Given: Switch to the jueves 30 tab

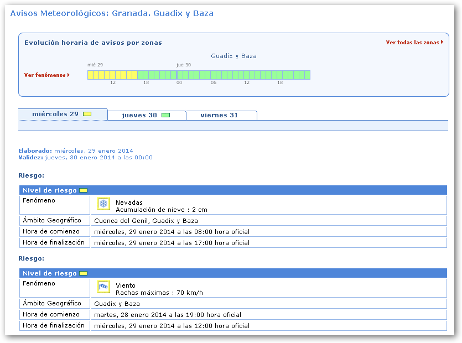Looking at the screenshot, I should (139, 115).
